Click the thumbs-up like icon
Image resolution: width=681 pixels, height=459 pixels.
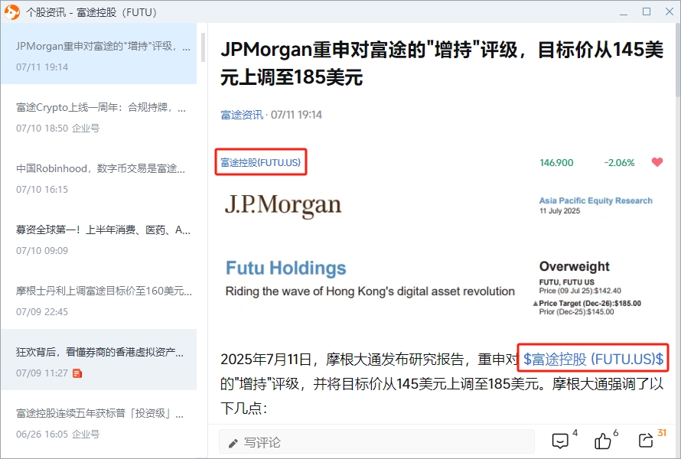[602, 441]
